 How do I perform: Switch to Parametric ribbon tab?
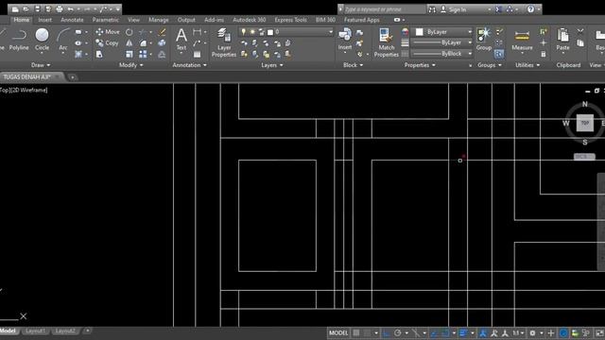click(x=105, y=20)
